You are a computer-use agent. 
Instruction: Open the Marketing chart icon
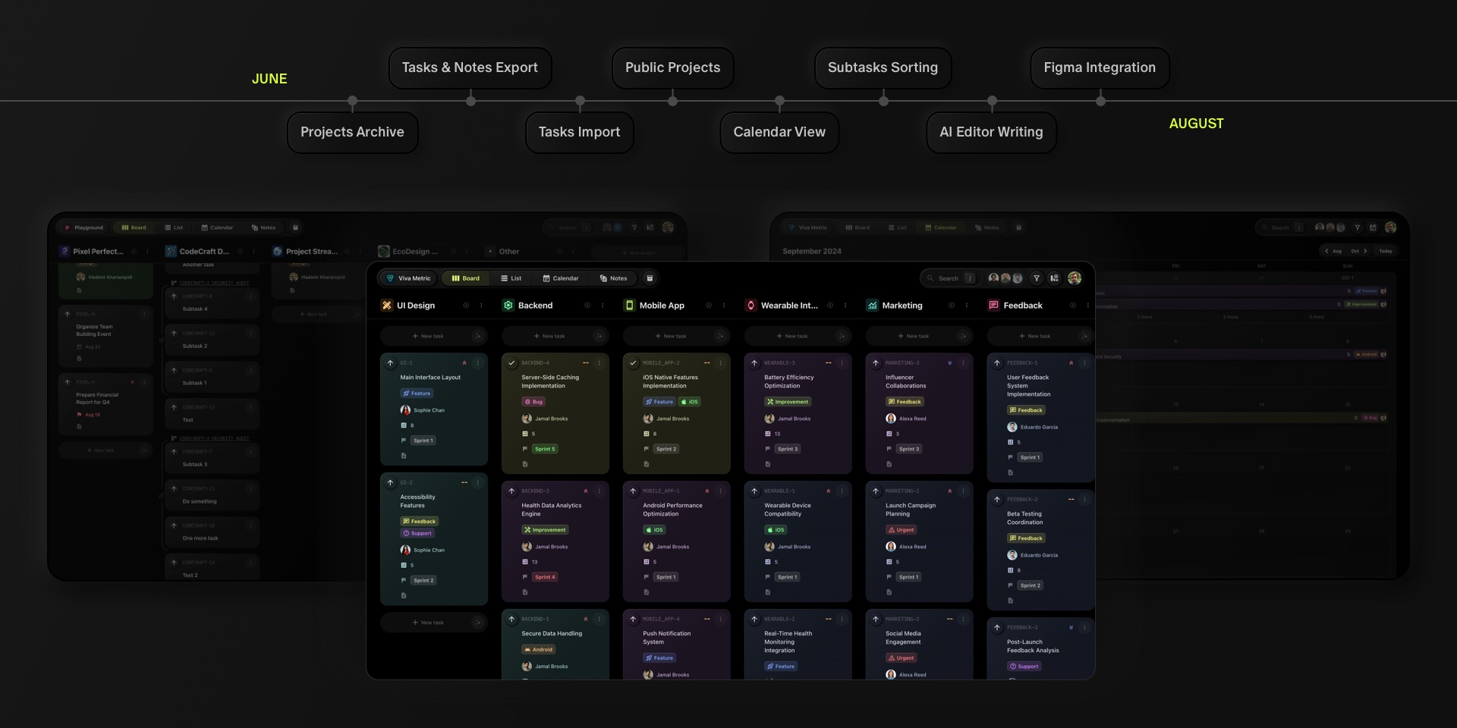pos(873,305)
